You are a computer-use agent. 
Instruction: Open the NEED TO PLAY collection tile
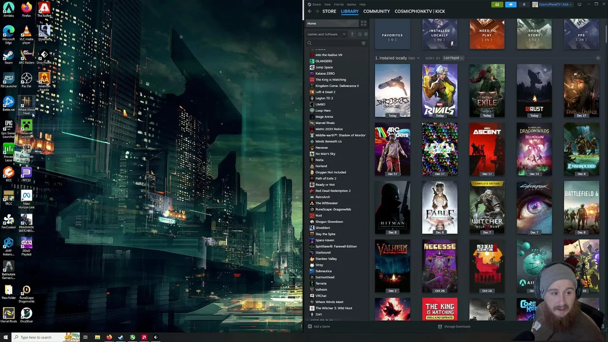coord(487,34)
